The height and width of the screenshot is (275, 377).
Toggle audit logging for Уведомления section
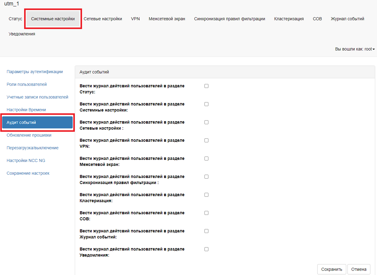tap(206, 249)
